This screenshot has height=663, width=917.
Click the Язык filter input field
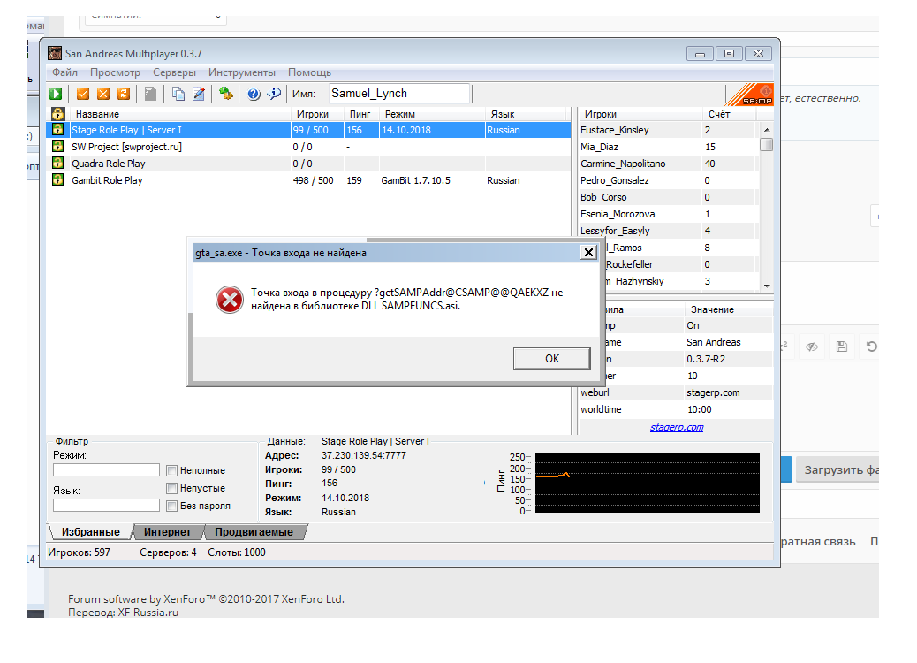point(106,505)
